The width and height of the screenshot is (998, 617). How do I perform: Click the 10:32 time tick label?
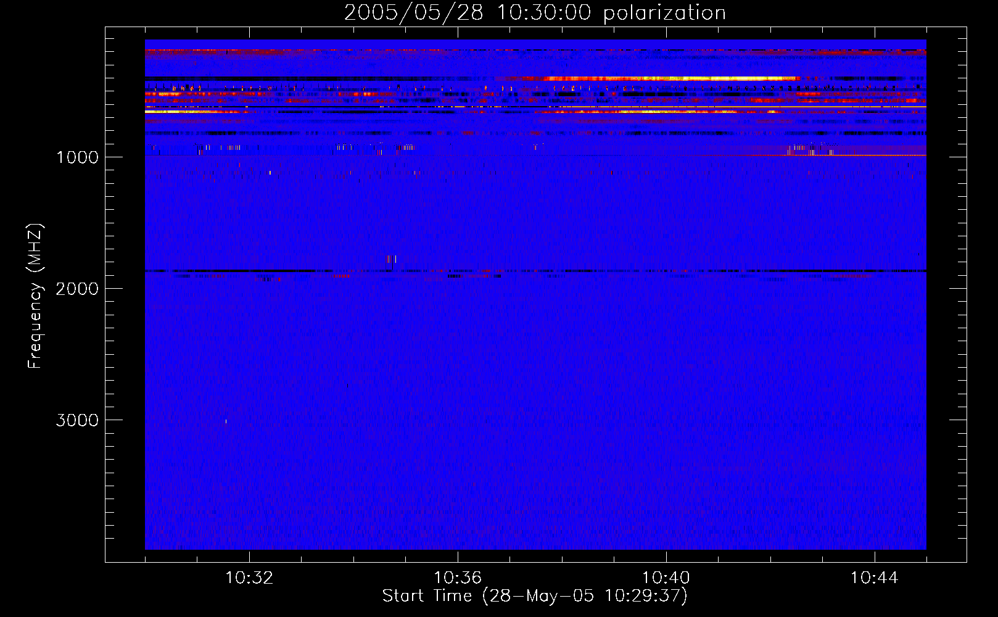(x=249, y=578)
